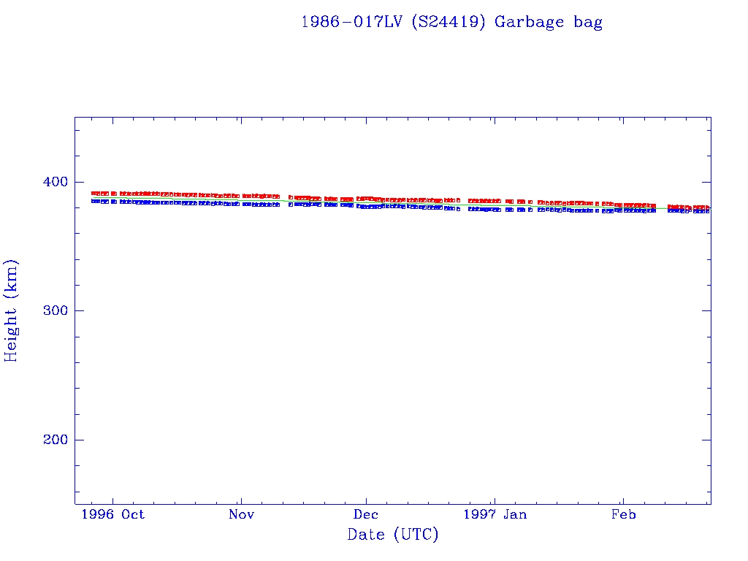748x561 pixels.
Task: Pick the rightmost blue data marker
Action: (706, 211)
